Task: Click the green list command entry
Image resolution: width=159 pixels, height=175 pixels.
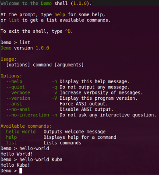Action: pos(11,143)
